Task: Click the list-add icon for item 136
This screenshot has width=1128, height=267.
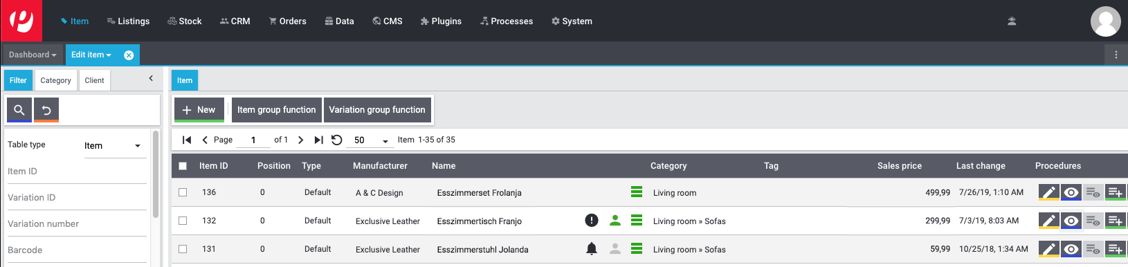Action: pos(1116,192)
